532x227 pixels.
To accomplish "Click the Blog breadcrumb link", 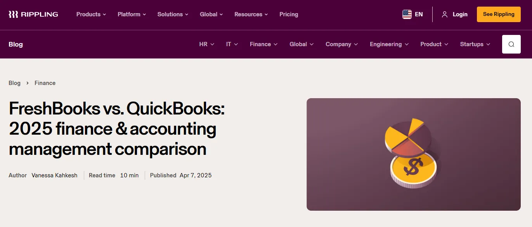I will [14, 83].
